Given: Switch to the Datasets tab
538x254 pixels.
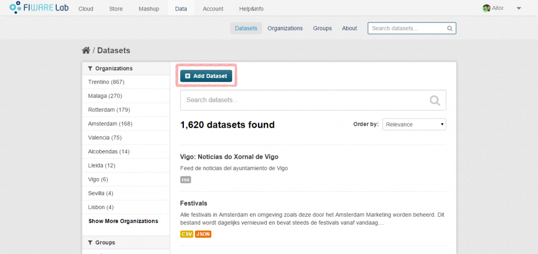Looking at the screenshot, I should (246, 28).
